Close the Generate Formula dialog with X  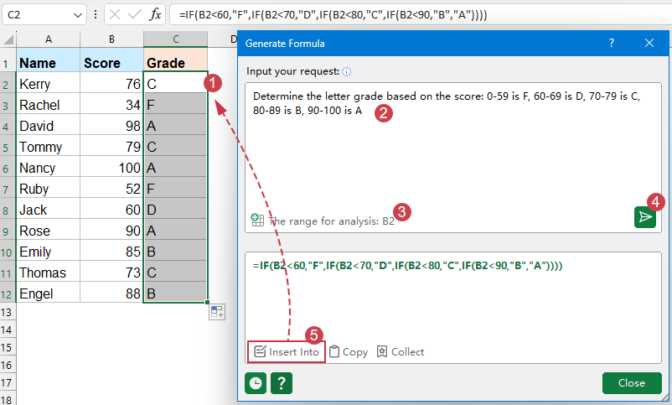point(649,43)
